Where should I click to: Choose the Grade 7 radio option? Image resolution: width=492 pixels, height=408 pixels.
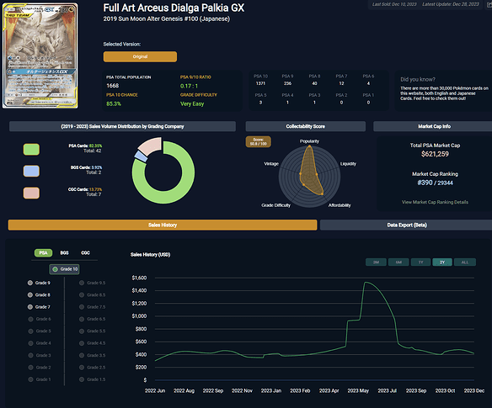39,307
